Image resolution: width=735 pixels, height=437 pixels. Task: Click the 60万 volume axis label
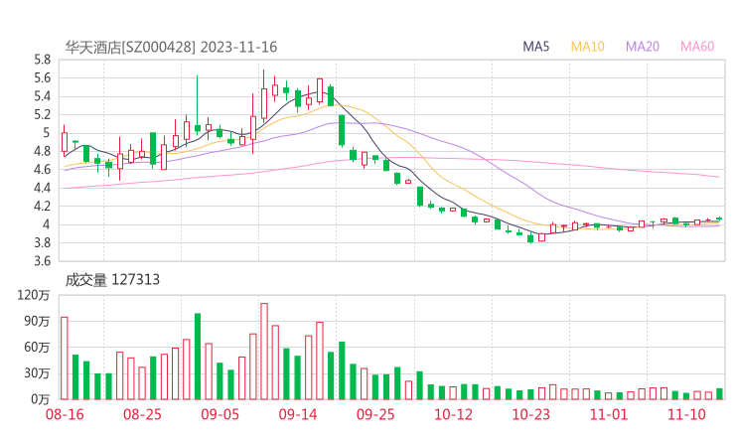[37, 348]
